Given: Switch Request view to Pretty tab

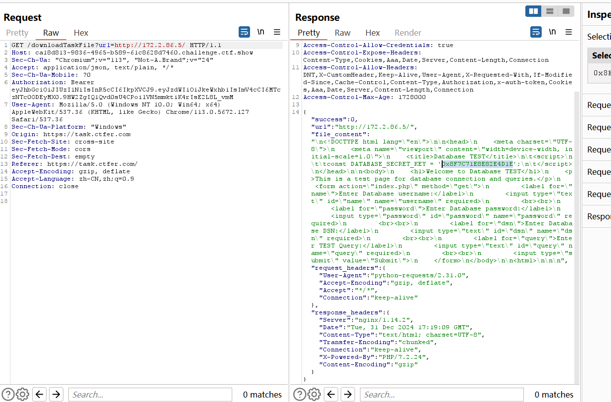Looking at the screenshot, I should [x=17, y=33].
